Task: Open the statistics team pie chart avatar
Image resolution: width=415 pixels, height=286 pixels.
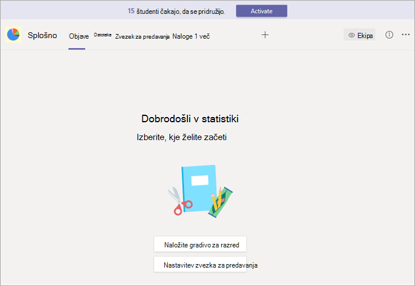Action: pos(13,35)
